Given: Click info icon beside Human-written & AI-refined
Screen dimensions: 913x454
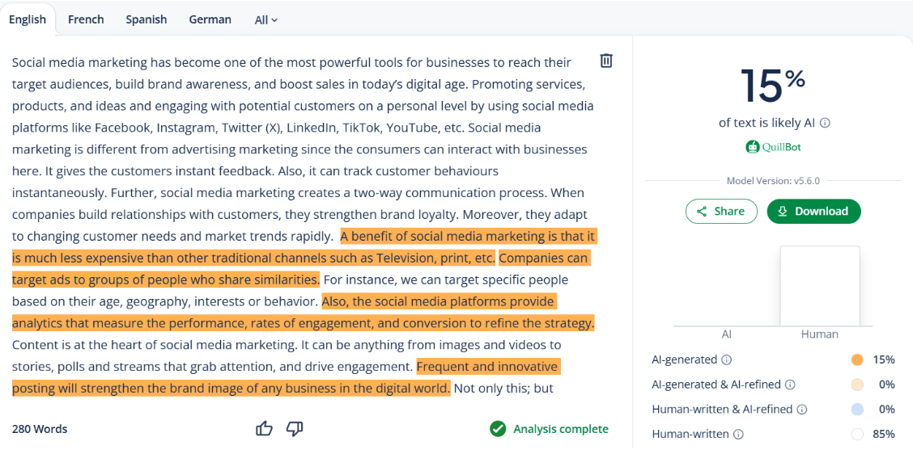Looking at the screenshot, I should 801,410.
